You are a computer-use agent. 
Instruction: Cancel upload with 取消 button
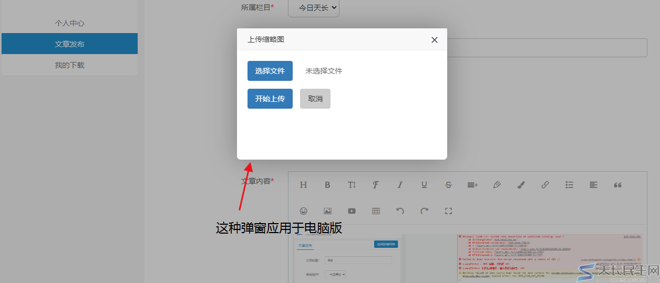[x=315, y=99]
